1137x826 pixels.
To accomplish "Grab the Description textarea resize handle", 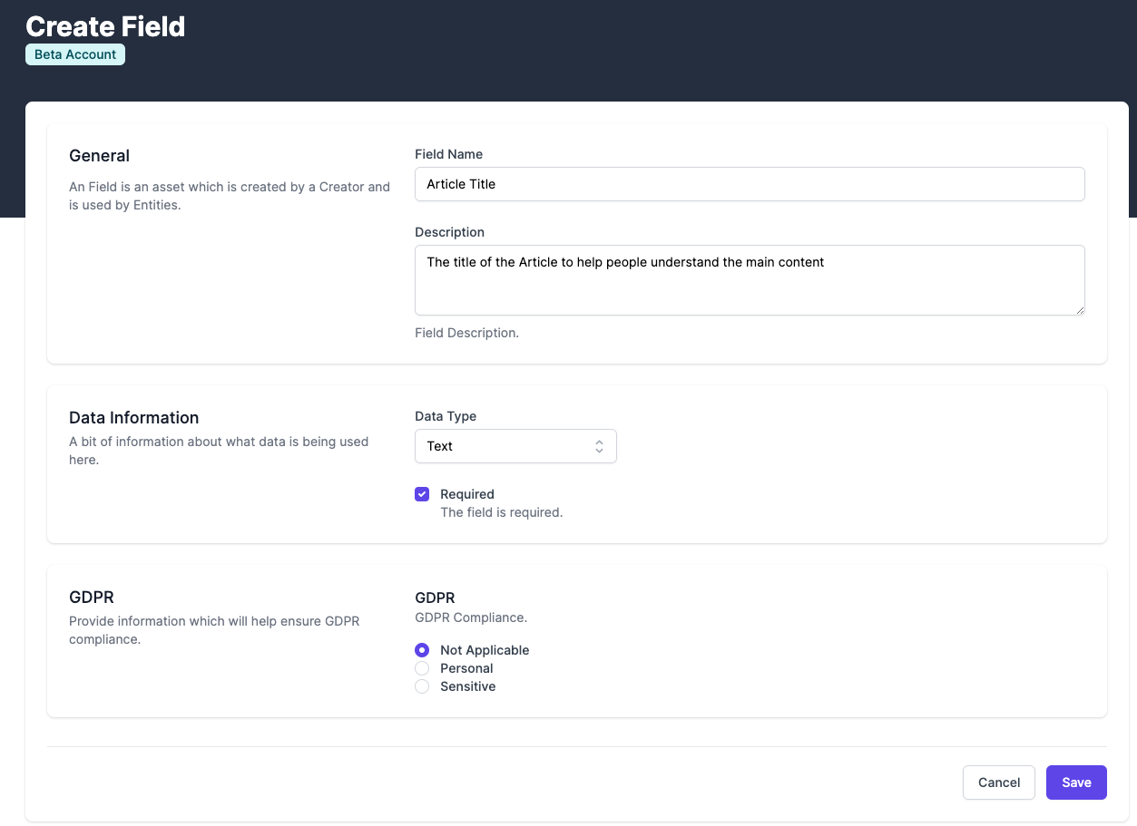I will click(1079, 309).
